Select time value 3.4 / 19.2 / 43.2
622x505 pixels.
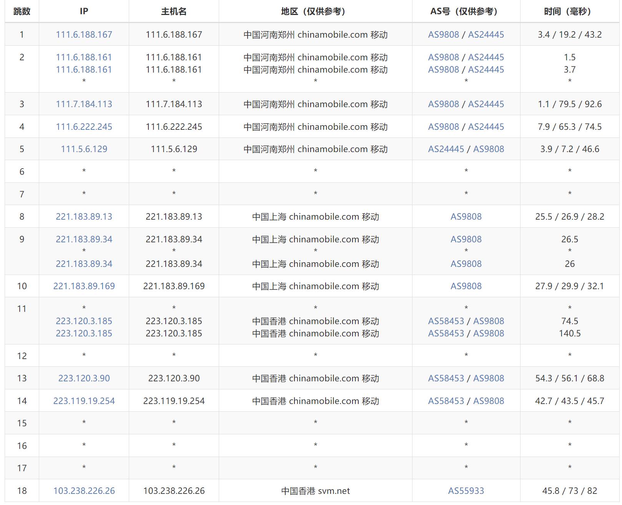[570, 35]
